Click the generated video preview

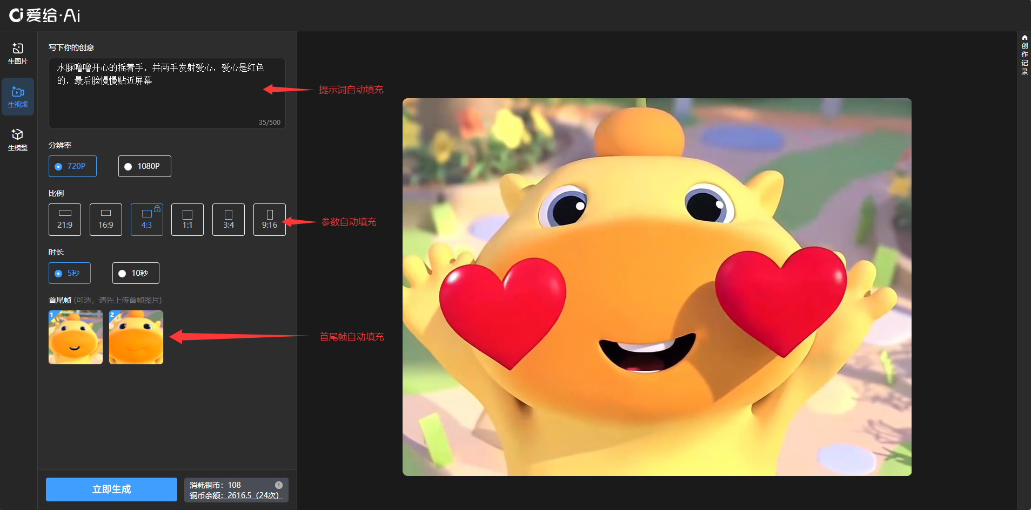click(657, 287)
